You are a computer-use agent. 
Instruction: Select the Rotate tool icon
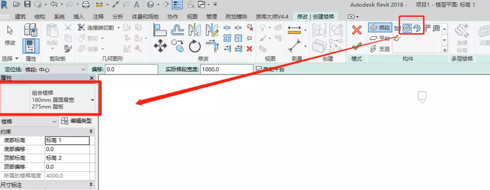195,45
